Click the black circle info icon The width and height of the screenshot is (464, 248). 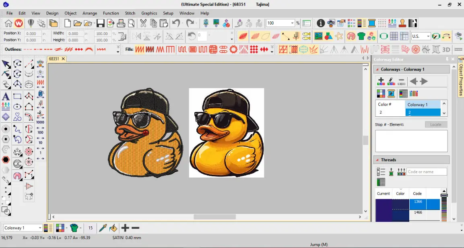pos(321,23)
